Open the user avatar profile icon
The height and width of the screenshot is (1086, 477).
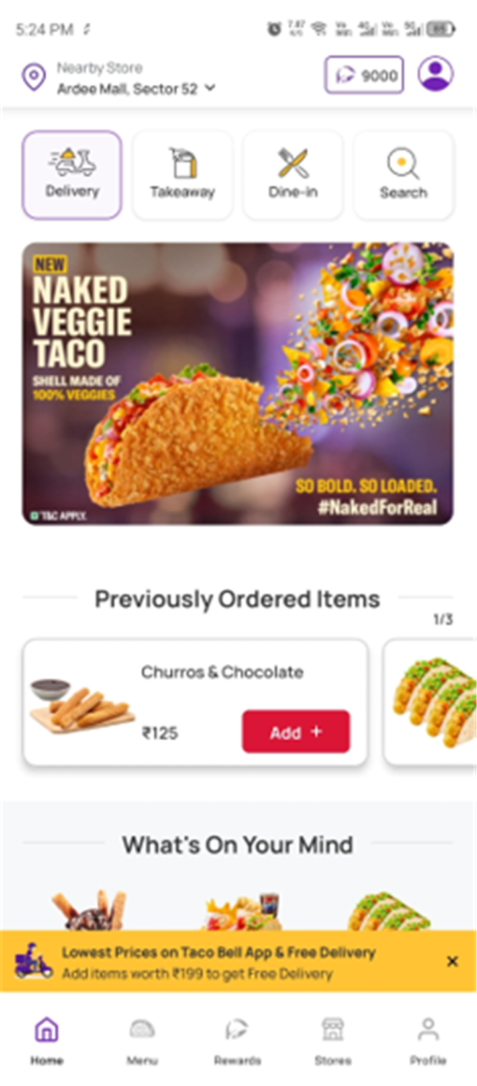[x=435, y=74]
